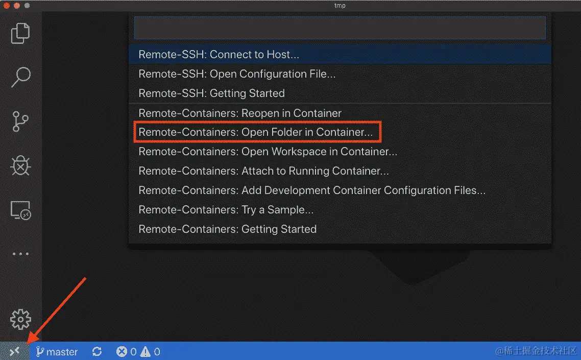Select Remote-SSH: Connect to Host...
Viewport: 581px width, 360px height.
(x=340, y=55)
